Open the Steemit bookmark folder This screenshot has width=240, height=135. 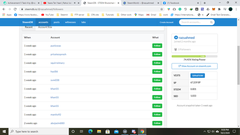coord(62,15)
